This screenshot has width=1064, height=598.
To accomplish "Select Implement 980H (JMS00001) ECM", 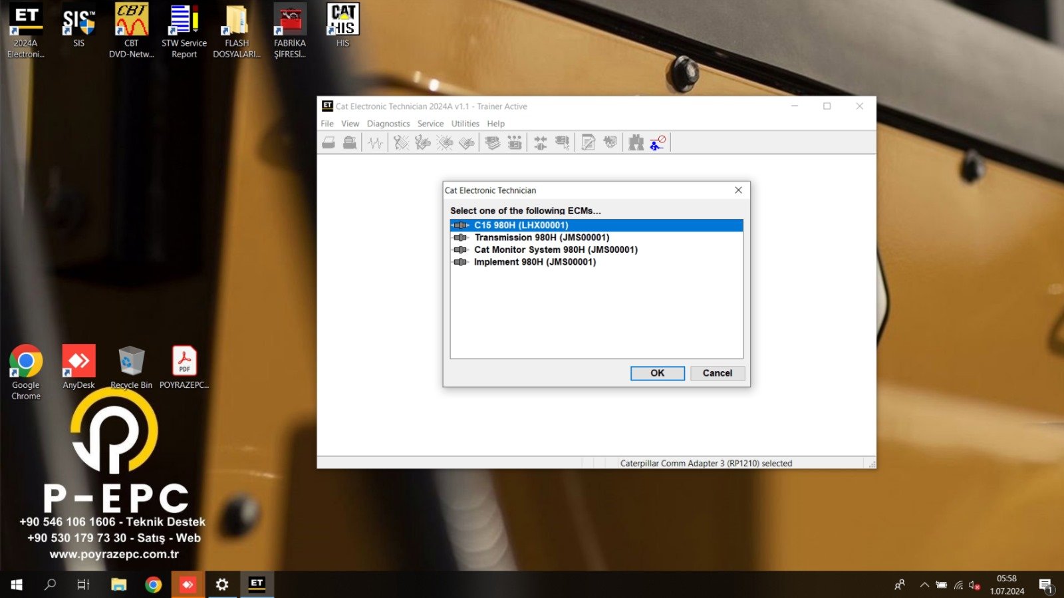I will 597,262.
